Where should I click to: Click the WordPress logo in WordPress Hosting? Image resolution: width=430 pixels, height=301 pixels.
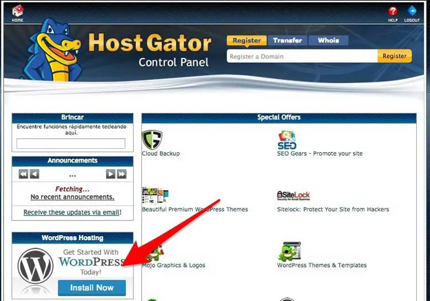pyautogui.click(x=36, y=266)
